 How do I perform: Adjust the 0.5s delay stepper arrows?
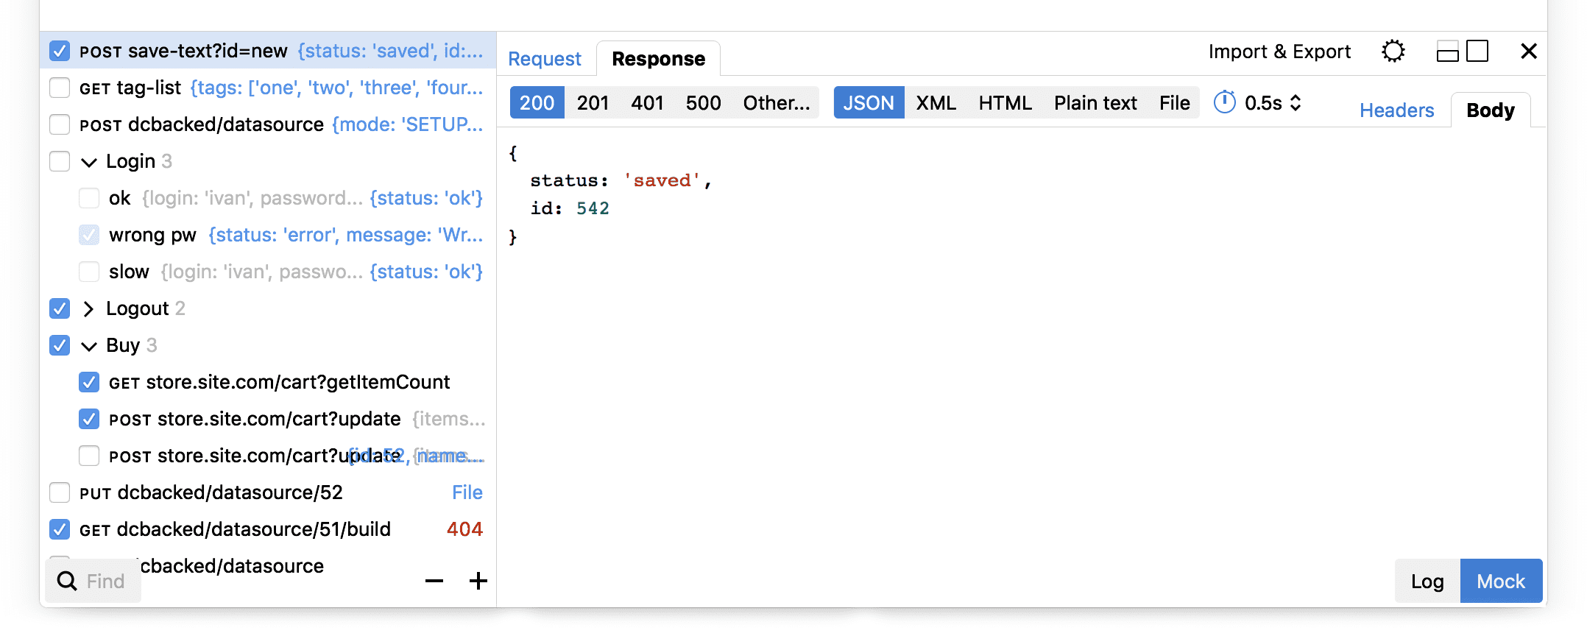click(1296, 102)
